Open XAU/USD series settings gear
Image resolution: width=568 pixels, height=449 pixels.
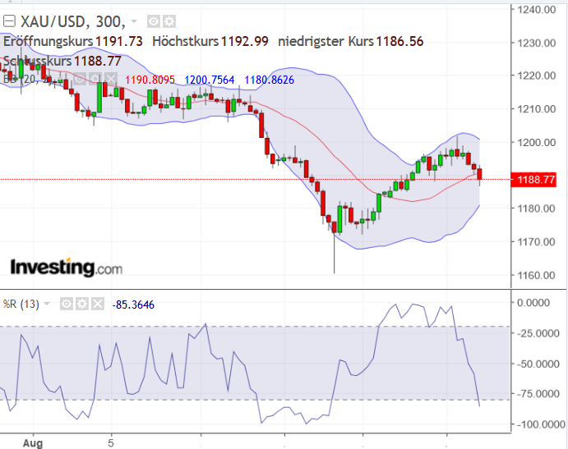169,21
